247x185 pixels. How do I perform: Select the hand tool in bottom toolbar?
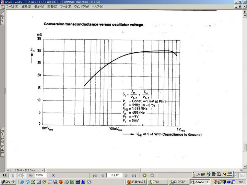coord(20,175)
